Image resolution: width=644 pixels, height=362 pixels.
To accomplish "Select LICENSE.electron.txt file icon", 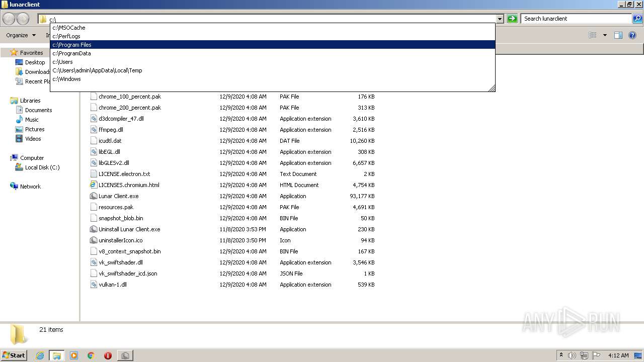I will tap(94, 174).
